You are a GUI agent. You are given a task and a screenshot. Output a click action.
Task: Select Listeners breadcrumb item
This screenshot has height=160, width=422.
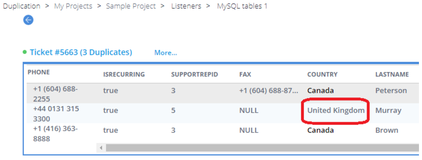[x=186, y=6]
